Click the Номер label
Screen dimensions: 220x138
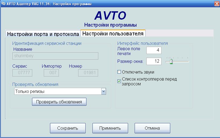pos(75,66)
